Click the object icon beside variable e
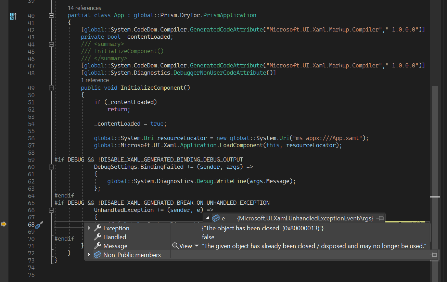The image size is (447, 282). pyautogui.click(x=216, y=218)
